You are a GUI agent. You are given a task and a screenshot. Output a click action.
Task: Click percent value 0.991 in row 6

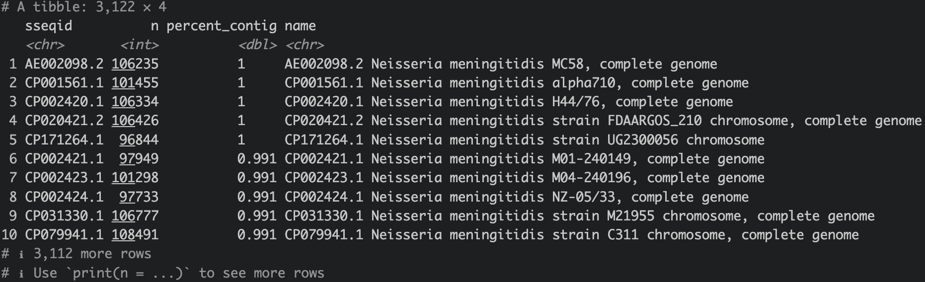pyautogui.click(x=257, y=159)
